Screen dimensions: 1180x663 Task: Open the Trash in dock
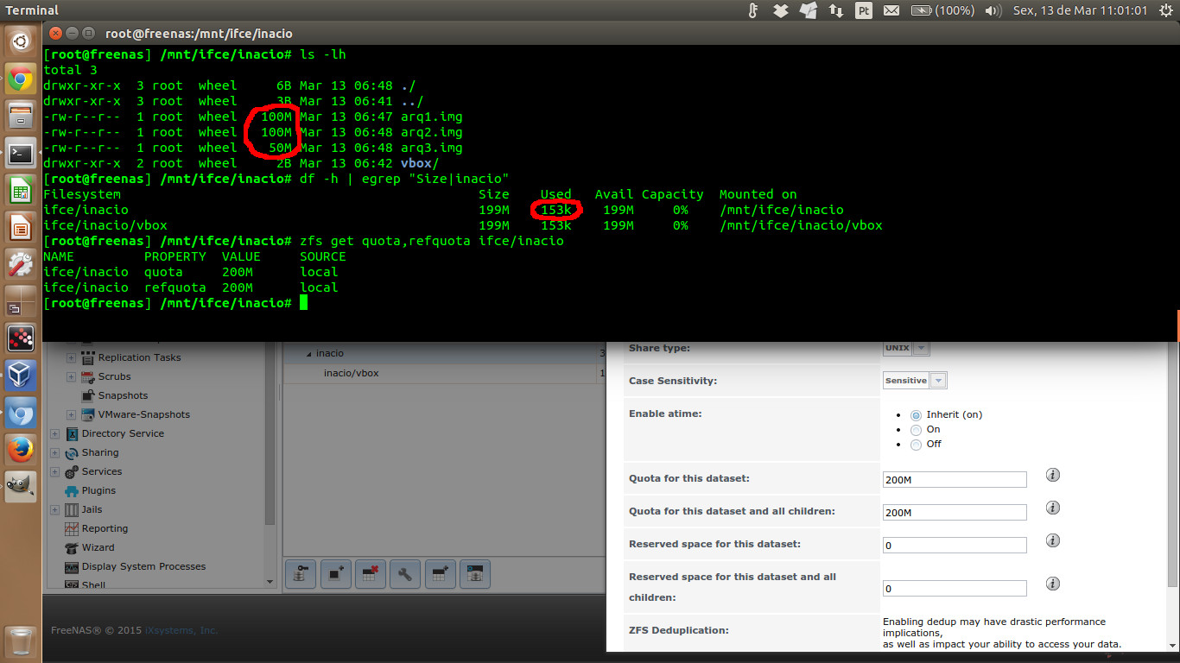pyautogui.click(x=21, y=642)
